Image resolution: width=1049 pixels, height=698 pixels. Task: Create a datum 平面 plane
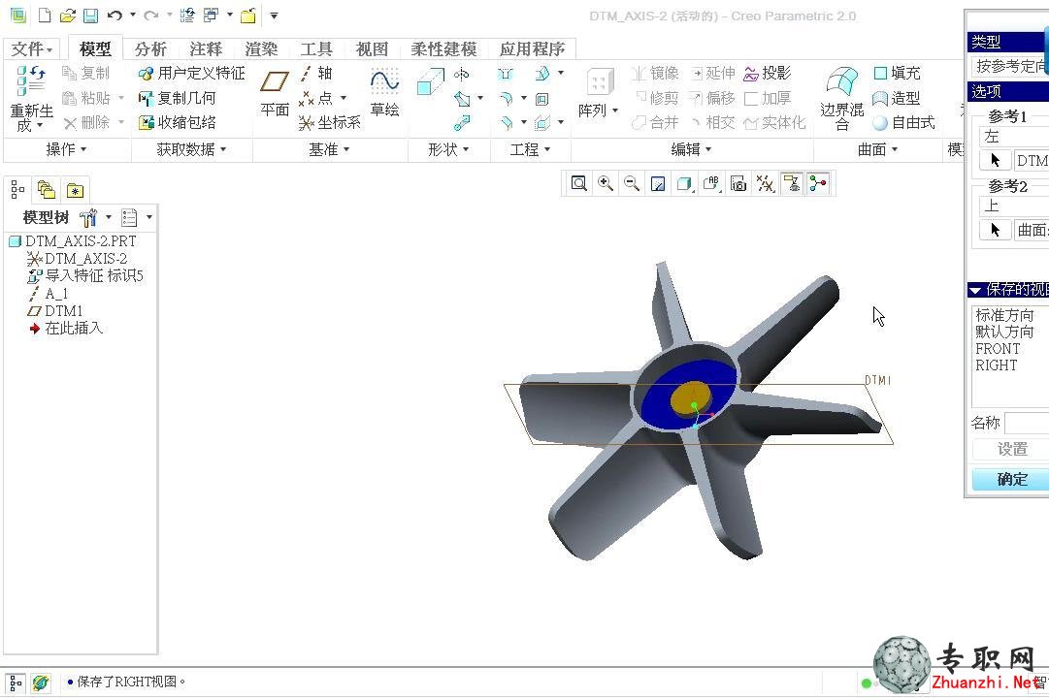275,92
